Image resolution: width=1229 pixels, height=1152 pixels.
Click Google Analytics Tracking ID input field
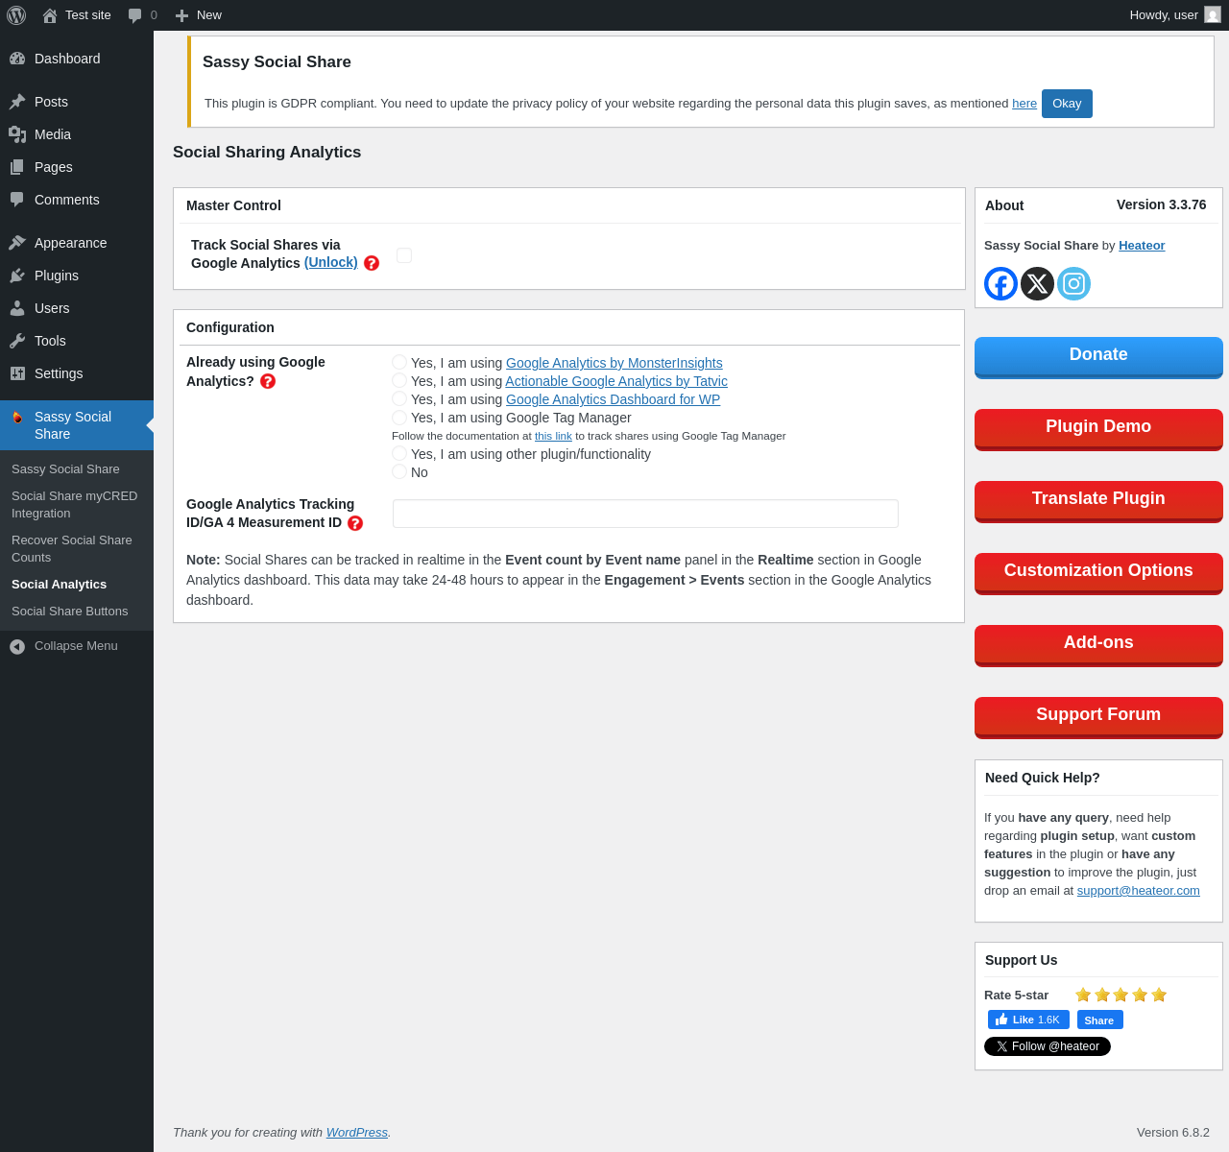pos(645,514)
